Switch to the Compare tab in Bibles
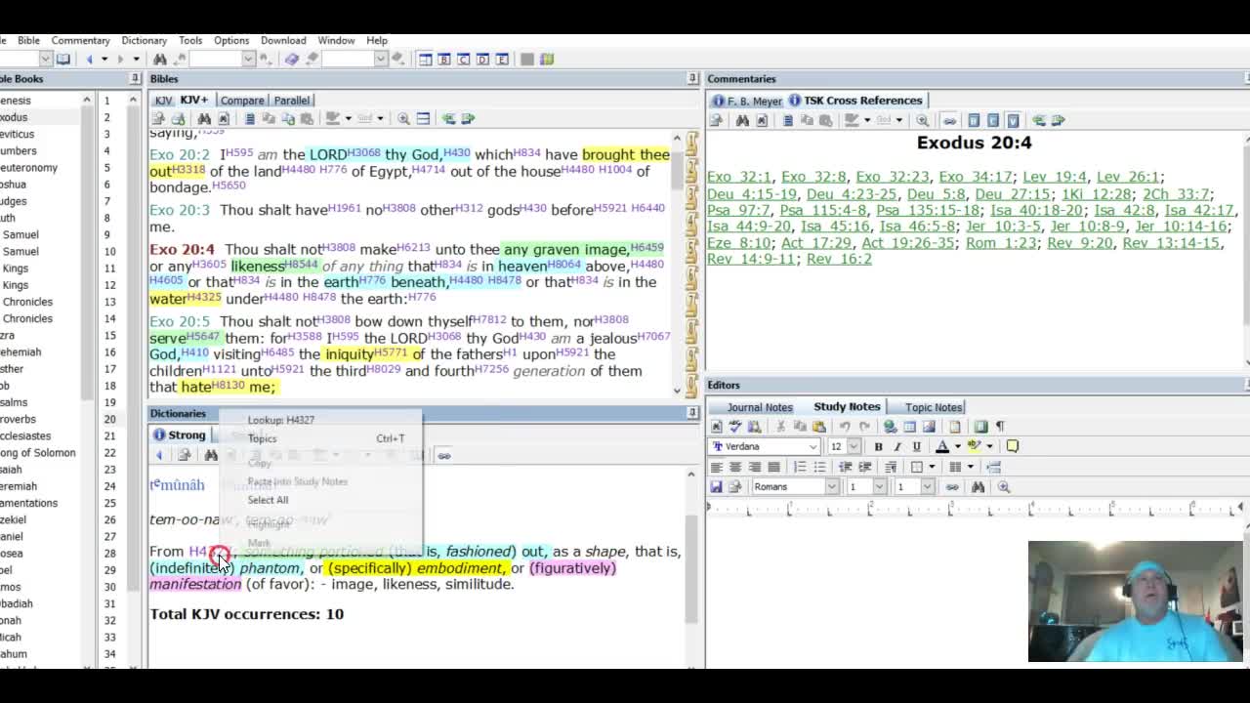1250x703 pixels. tap(242, 100)
